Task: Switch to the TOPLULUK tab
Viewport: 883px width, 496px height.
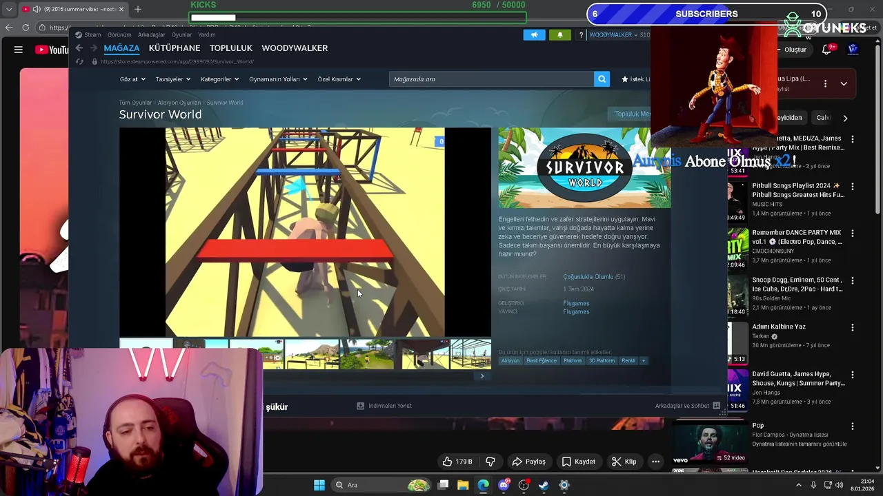Action: (231, 48)
